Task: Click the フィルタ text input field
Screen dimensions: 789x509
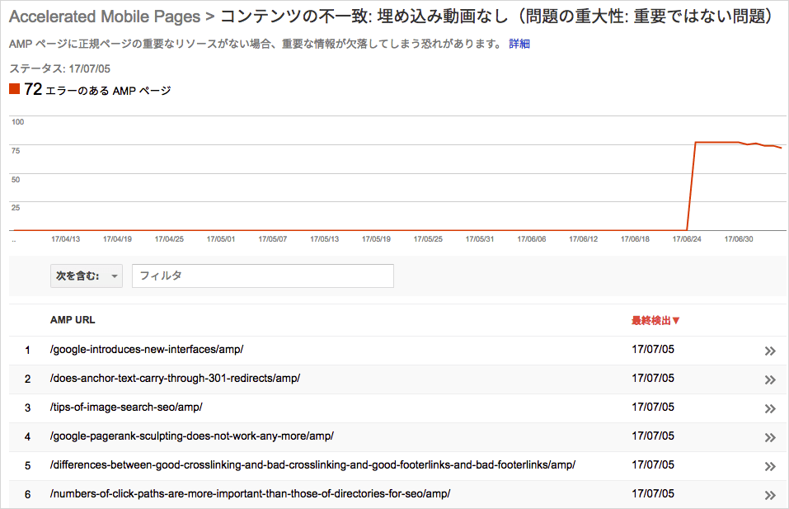Action: tap(263, 276)
